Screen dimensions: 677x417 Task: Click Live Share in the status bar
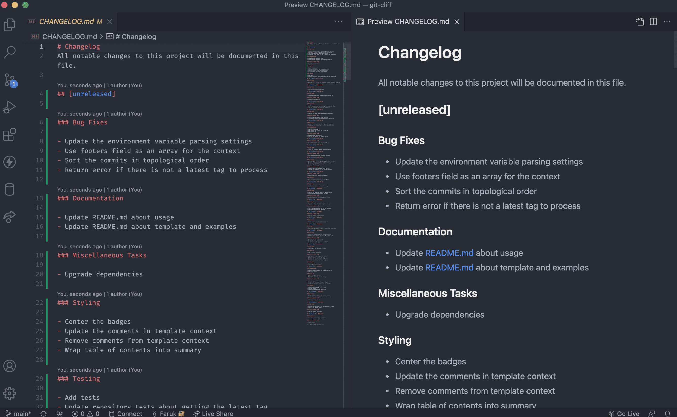click(x=213, y=413)
